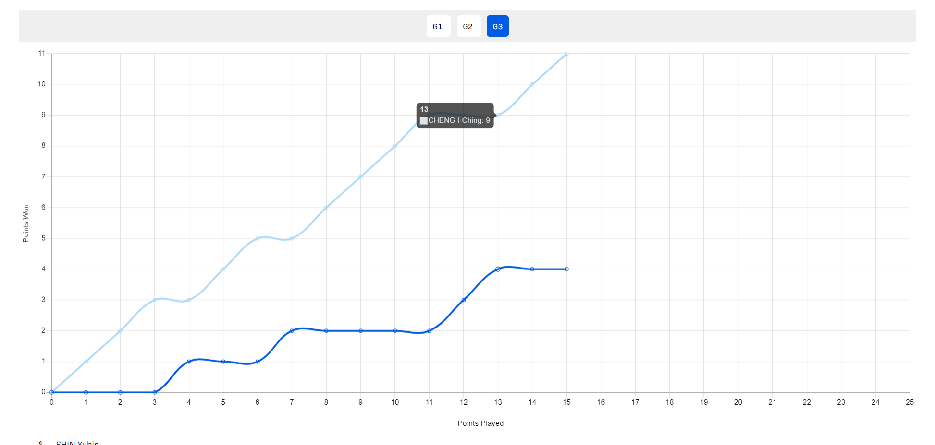Click the dark blue data point at point 13
The width and height of the screenshot is (935, 445).
click(x=498, y=269)
